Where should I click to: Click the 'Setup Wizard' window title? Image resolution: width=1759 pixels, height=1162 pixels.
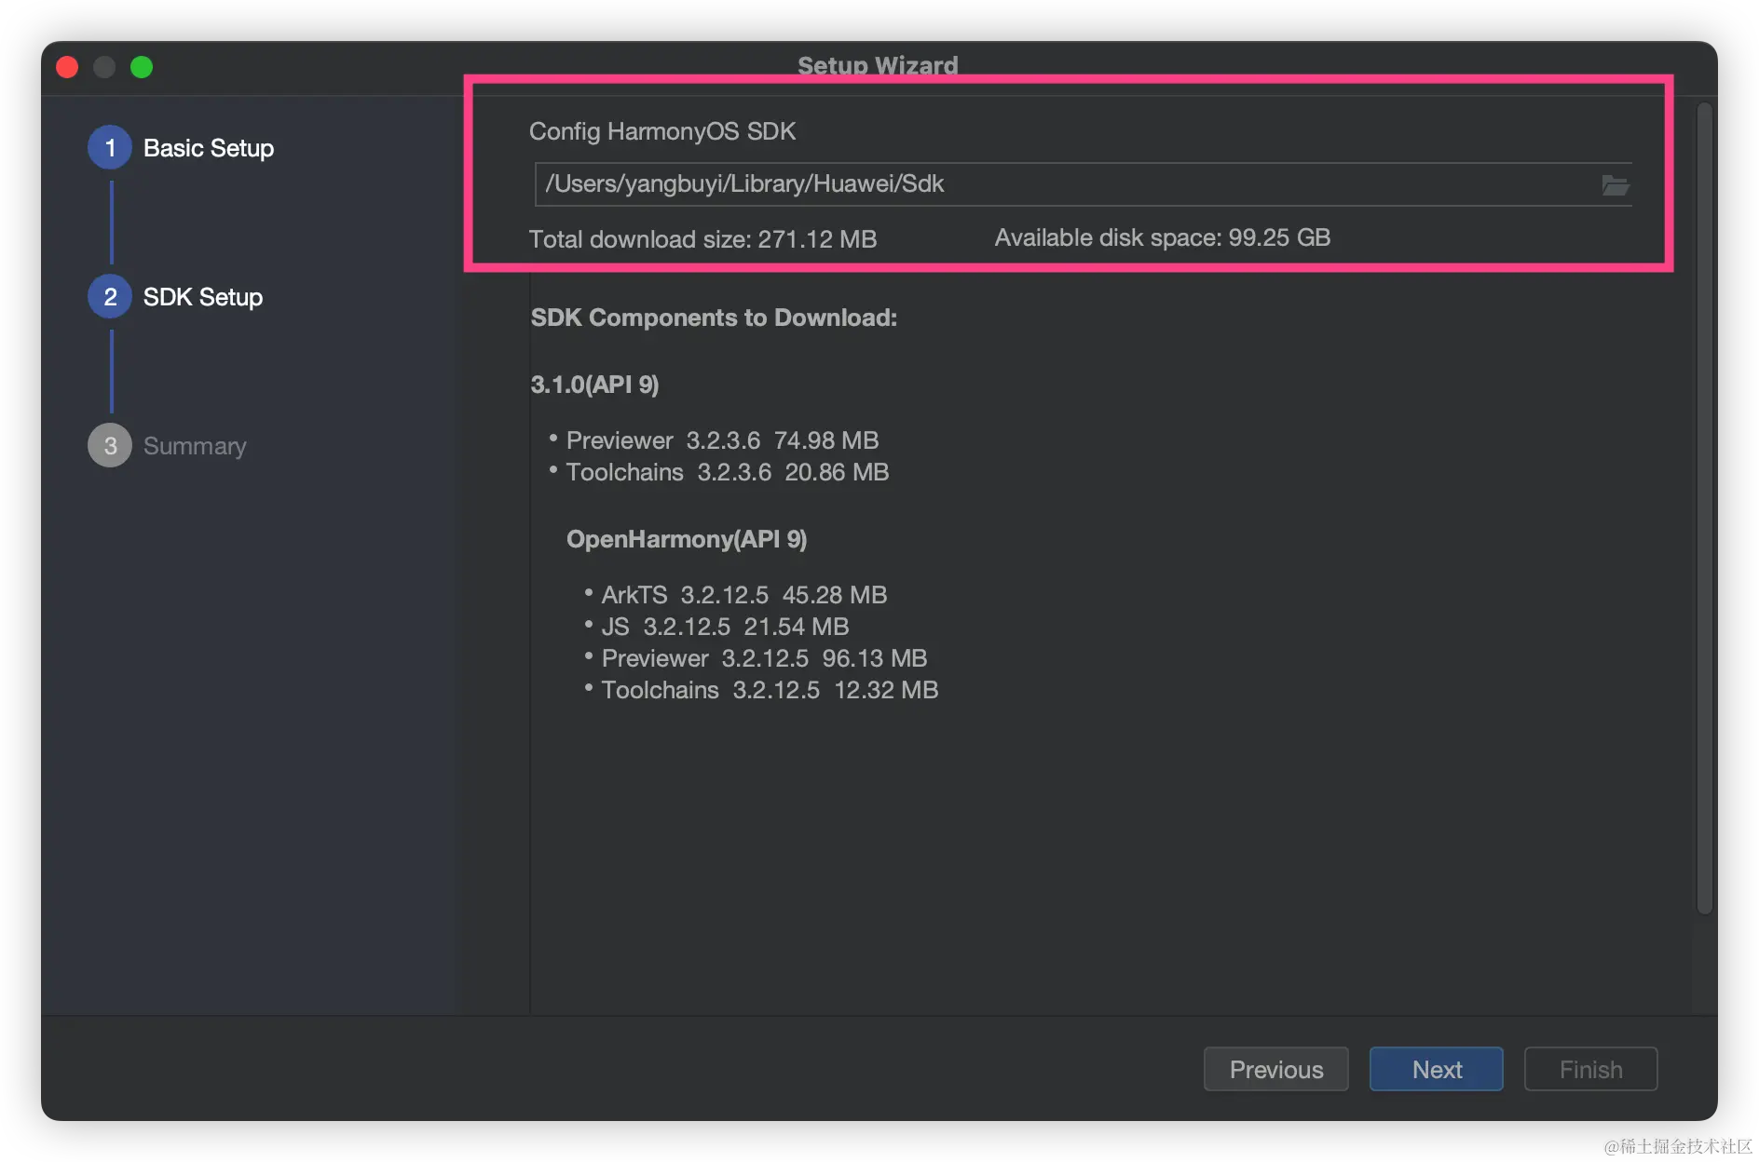coord(878,65)
